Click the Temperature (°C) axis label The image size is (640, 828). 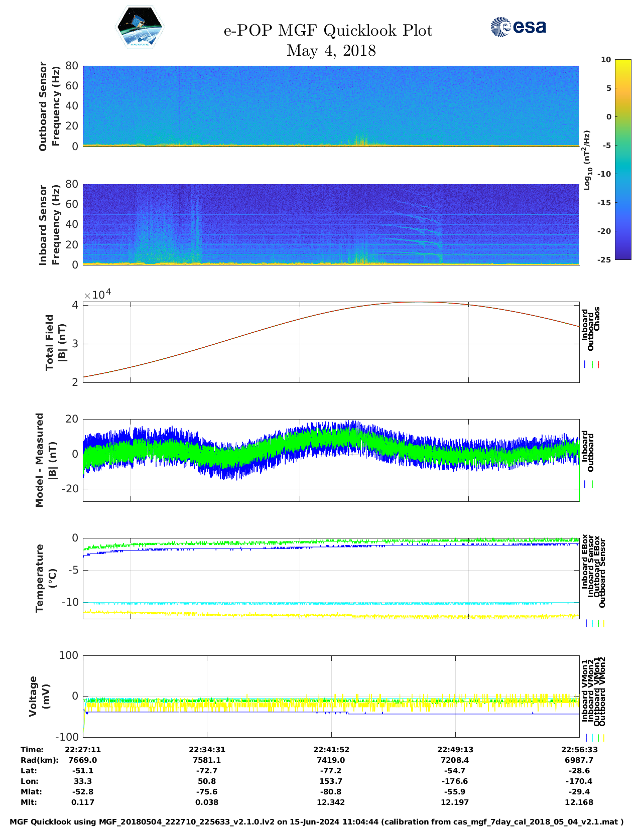[46, 578]
